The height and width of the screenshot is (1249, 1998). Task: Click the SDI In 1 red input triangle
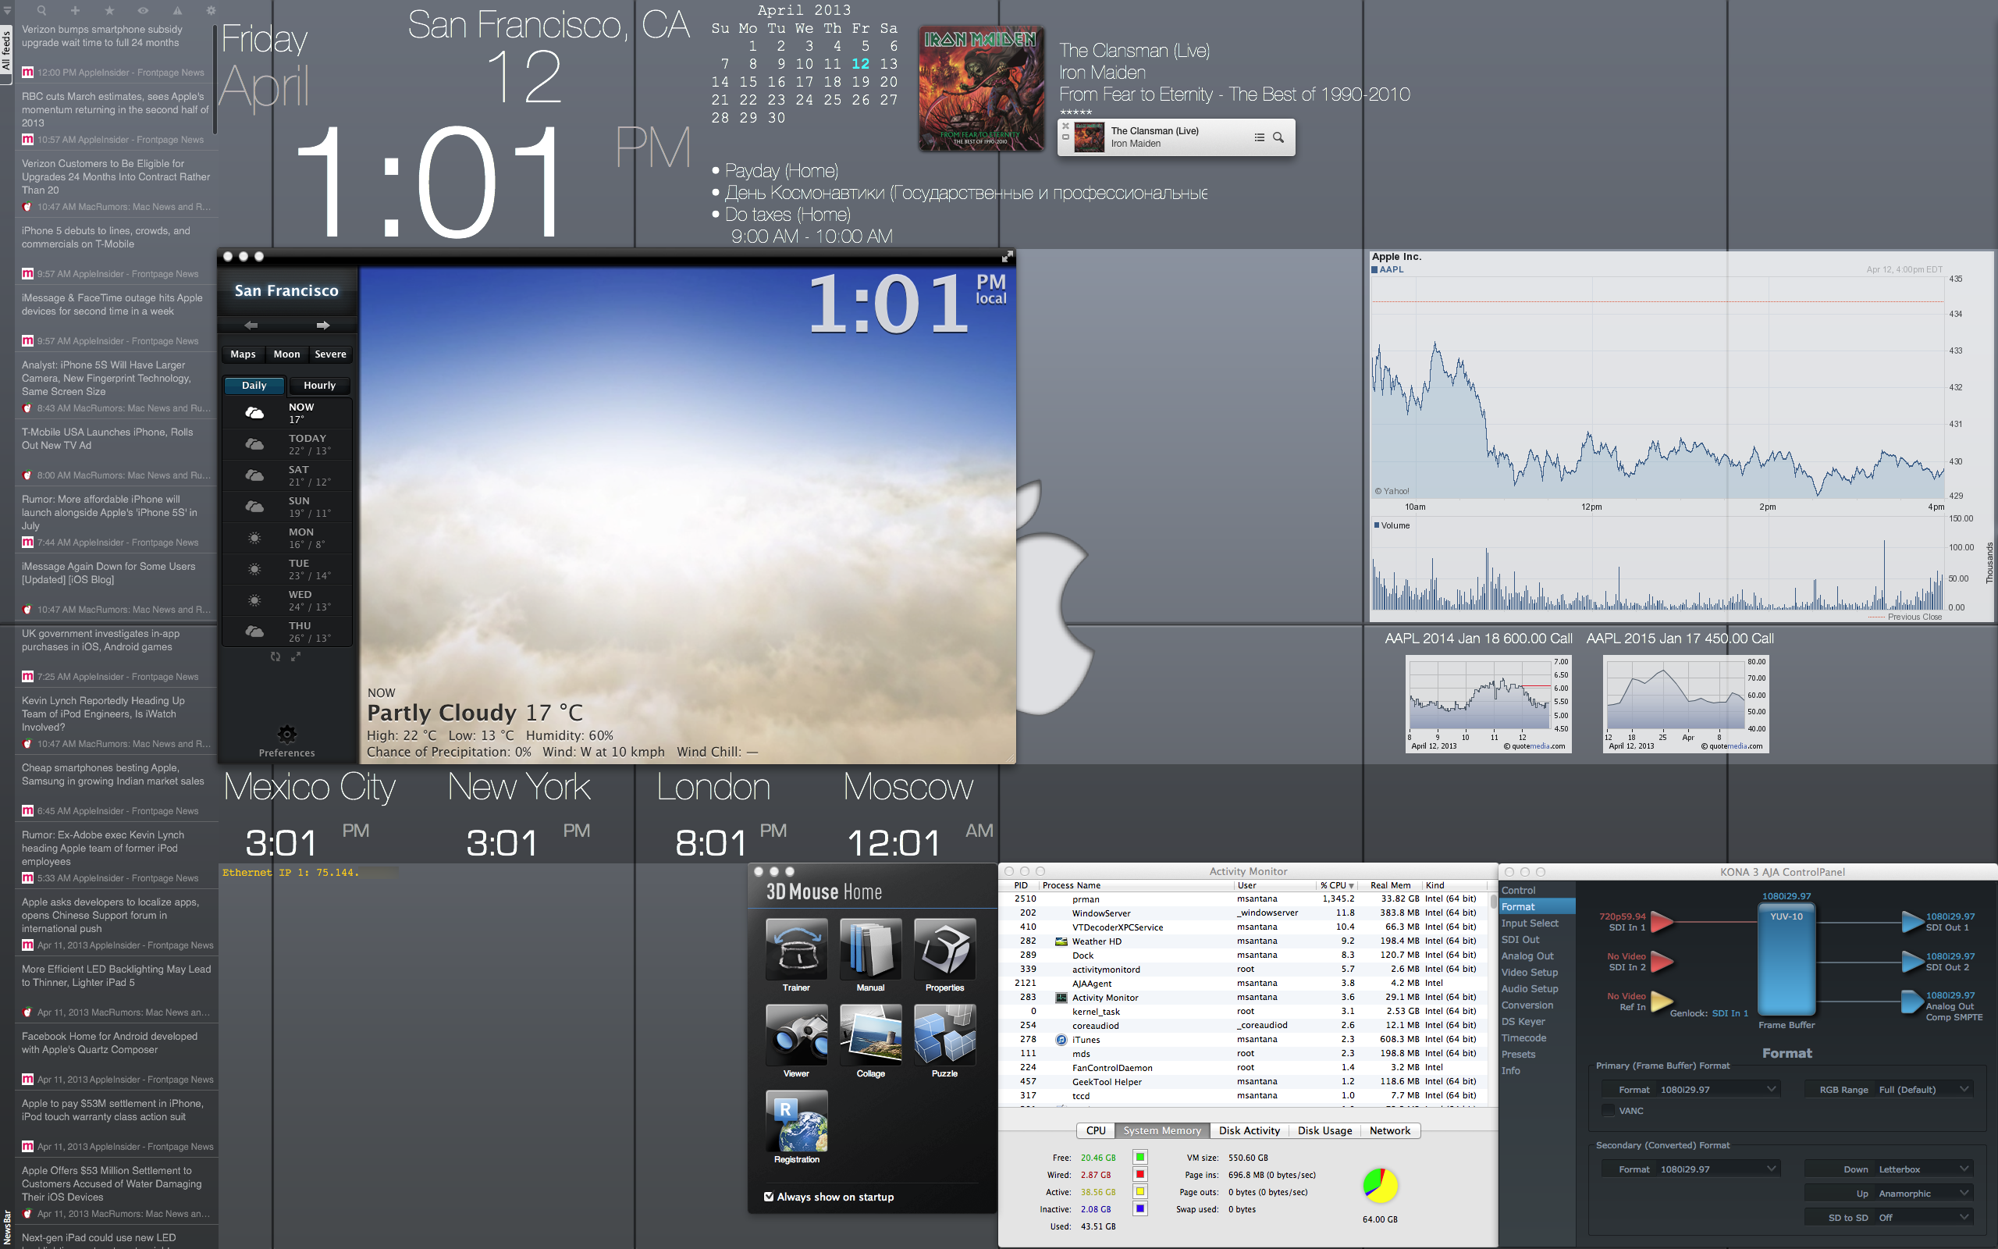click(x=1661, y=922)
